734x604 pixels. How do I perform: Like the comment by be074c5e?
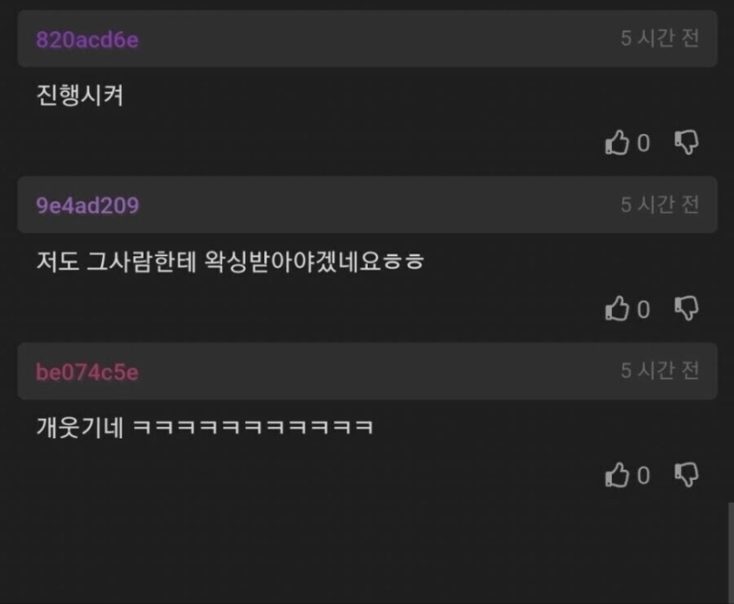pos(617,475)
